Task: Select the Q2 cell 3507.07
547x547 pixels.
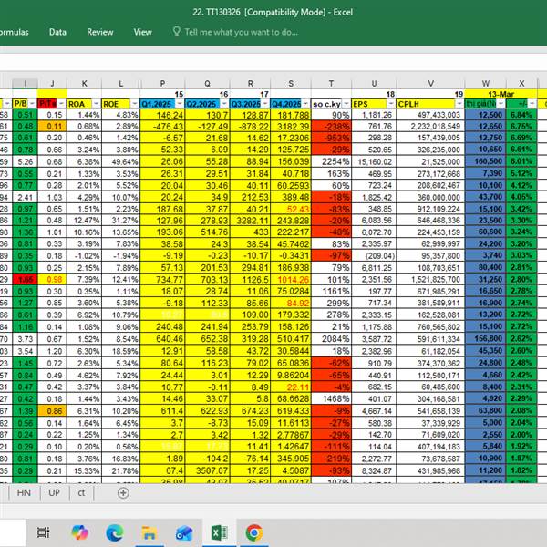Action: pyautogui.click(x=207, y=470)
